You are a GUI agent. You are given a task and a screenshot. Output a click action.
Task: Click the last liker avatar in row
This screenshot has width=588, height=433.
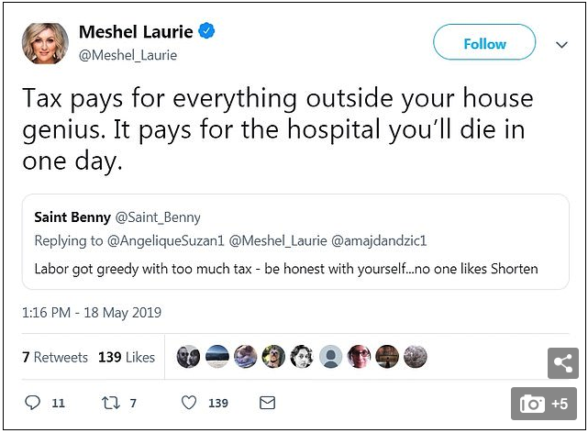click(x=416, y=357)
